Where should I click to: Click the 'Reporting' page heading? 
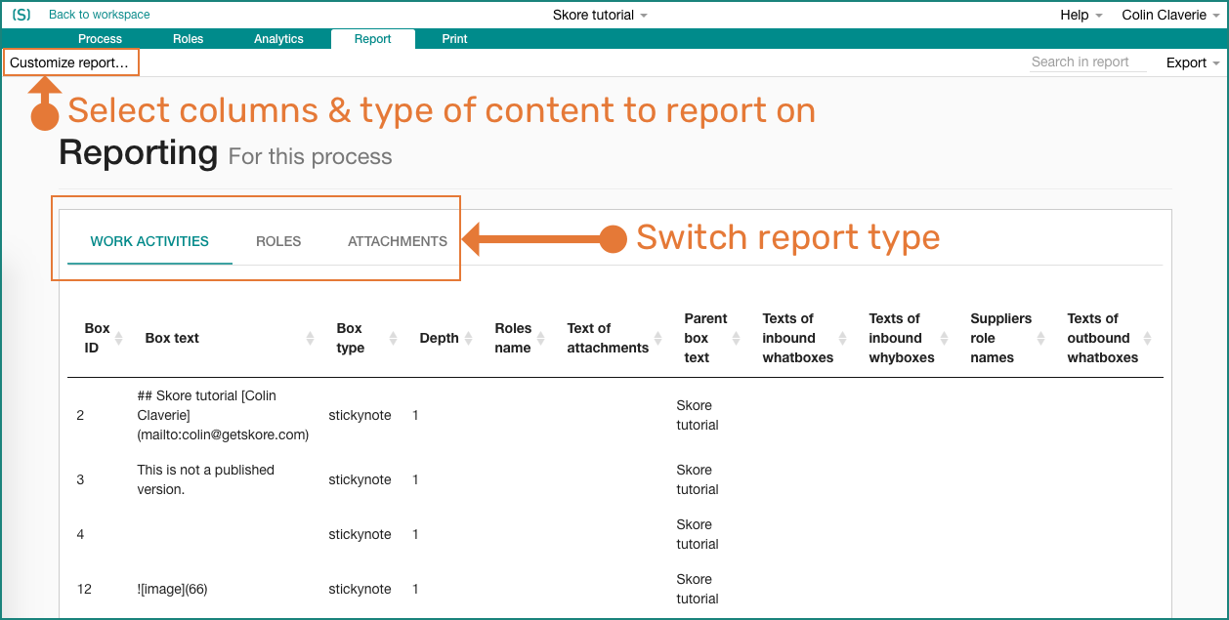point(139,153)
